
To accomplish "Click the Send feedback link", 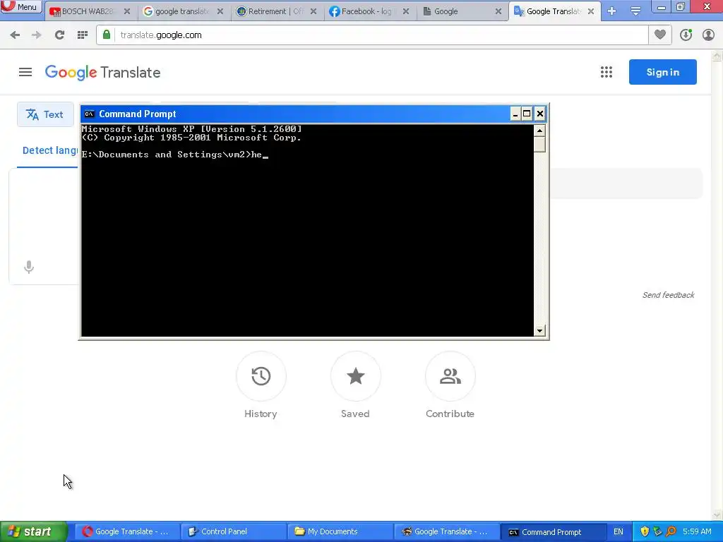I will tap(668, 295).
